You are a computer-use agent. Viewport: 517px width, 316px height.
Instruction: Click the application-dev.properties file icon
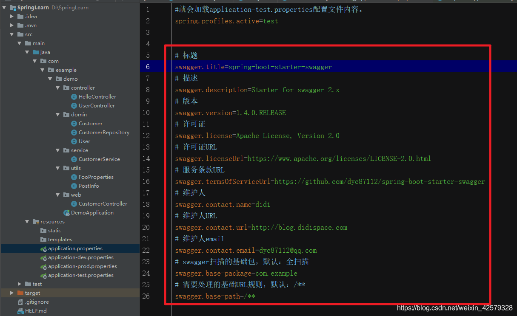point(43,258)
